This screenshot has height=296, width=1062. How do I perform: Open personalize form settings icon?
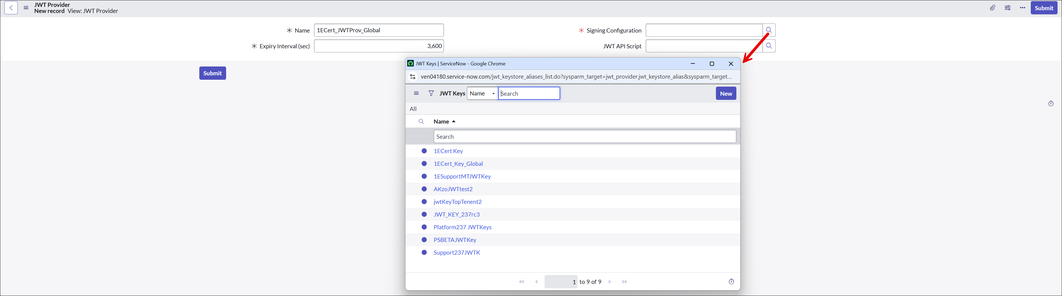coord(1008,8)
